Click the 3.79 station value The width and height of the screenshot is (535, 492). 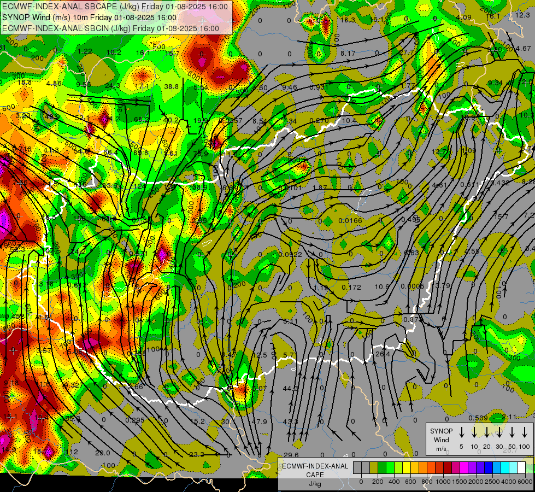[x=443, y=285]
